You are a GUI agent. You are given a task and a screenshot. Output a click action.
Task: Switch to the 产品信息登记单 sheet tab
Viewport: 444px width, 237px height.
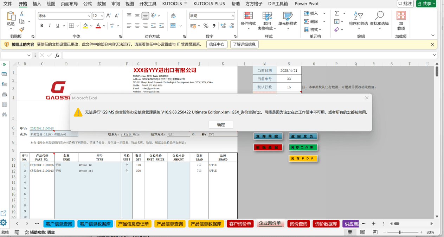click(133, 224)
